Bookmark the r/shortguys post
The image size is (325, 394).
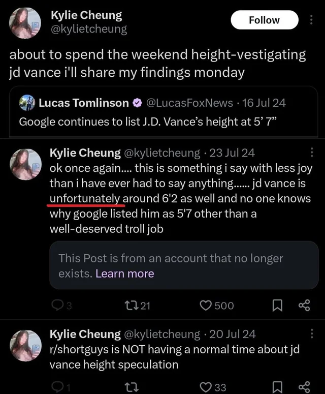tap(278, 387)
